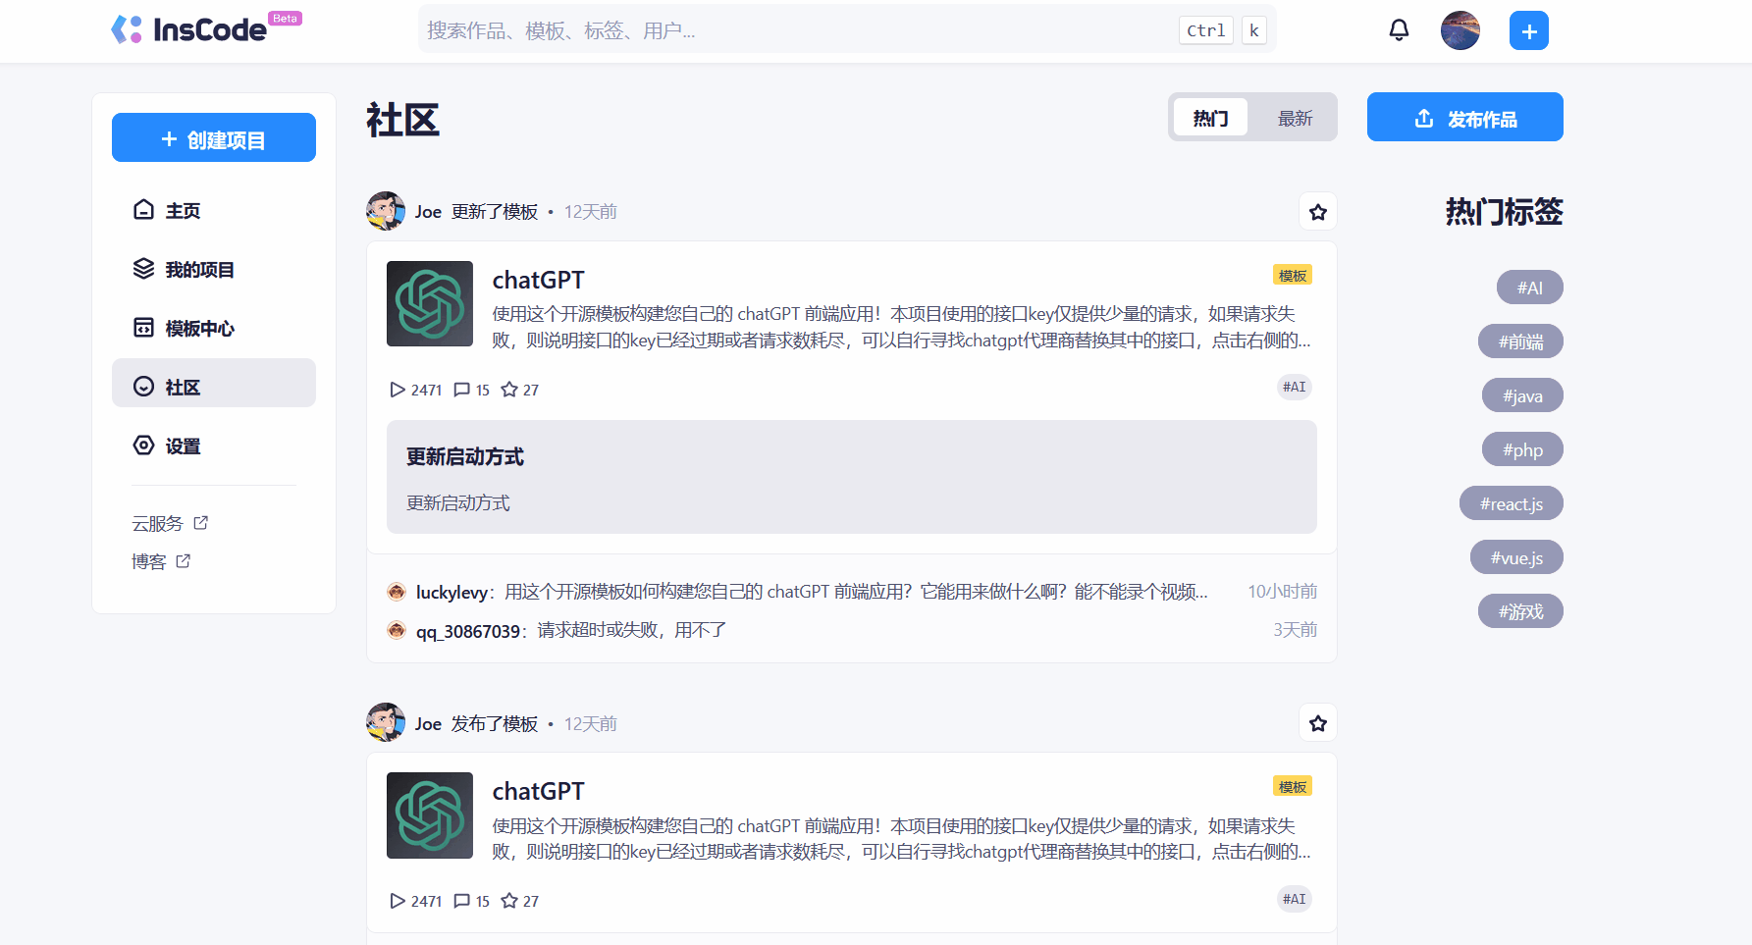Click Joe username on first post
Image resolution: width=1752 pixels, height=945 pixels.
point(428,212)
